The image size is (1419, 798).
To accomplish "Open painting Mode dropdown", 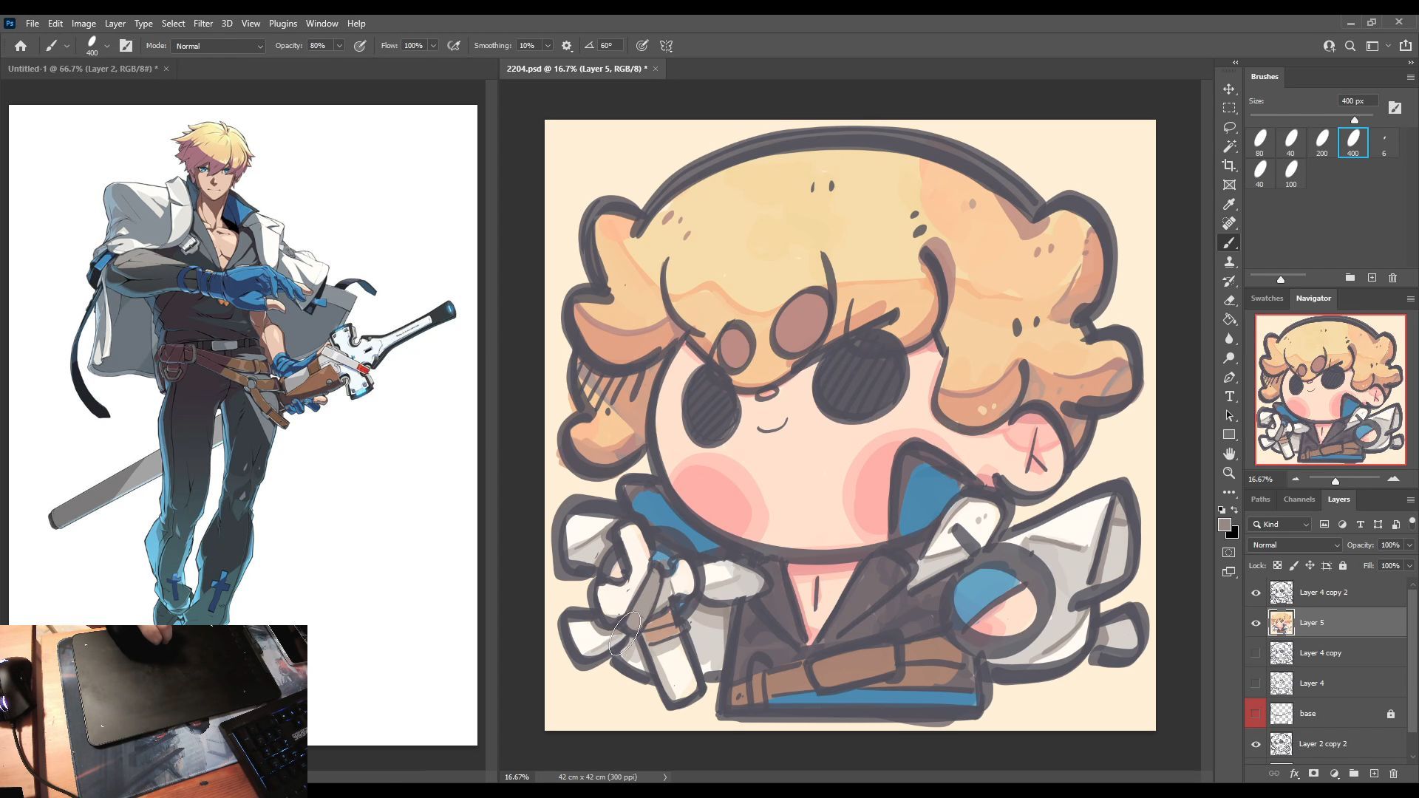I will pyautogui.click(x=218, y=46).
